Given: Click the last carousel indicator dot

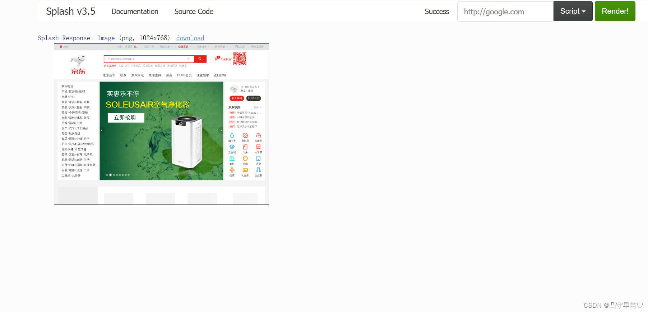Looking at the screenshot, I should [x=129, y=175].
